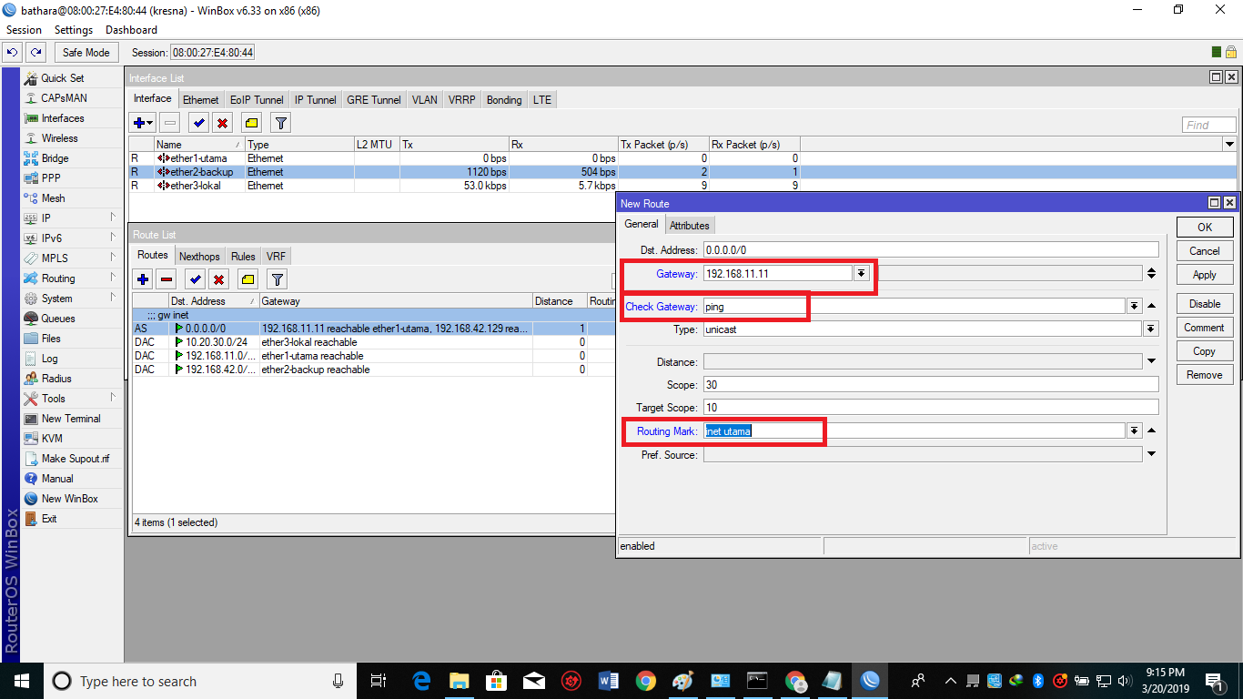The height and width of the screenshot is (699, 1243).
Task: Open the filter icon in the Interface List toolbar
Action: point(280,122)
